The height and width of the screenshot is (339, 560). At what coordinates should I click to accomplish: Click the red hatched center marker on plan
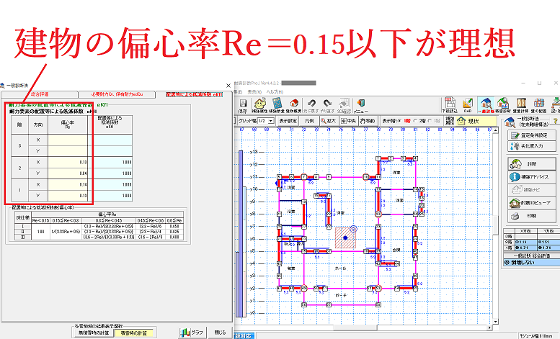345,236
